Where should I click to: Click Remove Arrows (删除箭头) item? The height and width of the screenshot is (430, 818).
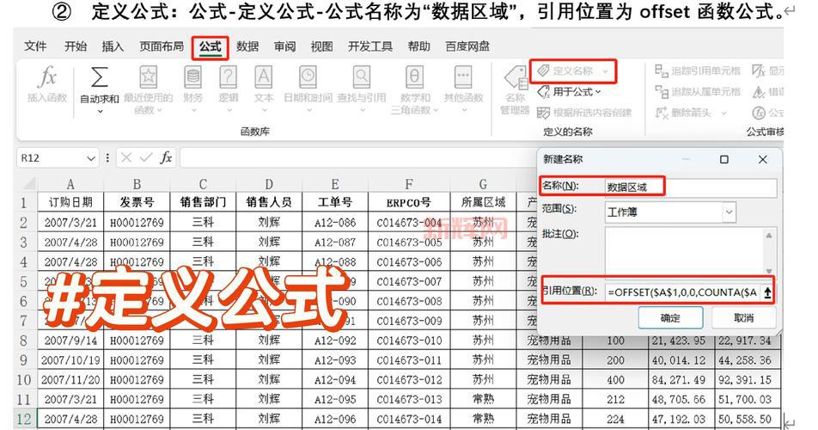tap(683, 112)
